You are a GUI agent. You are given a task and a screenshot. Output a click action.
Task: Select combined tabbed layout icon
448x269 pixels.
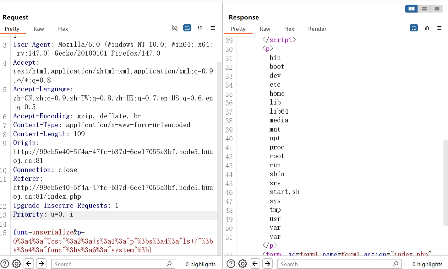click(x=437, y=9)
